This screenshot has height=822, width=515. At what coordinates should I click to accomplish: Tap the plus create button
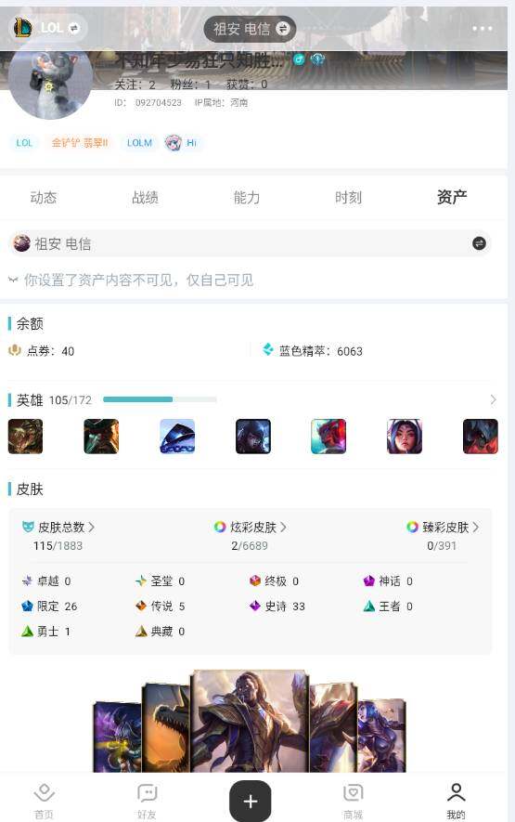pyautogui.click(x=251, y=801)
